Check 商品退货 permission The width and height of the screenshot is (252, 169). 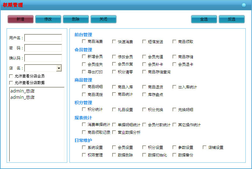144,87
